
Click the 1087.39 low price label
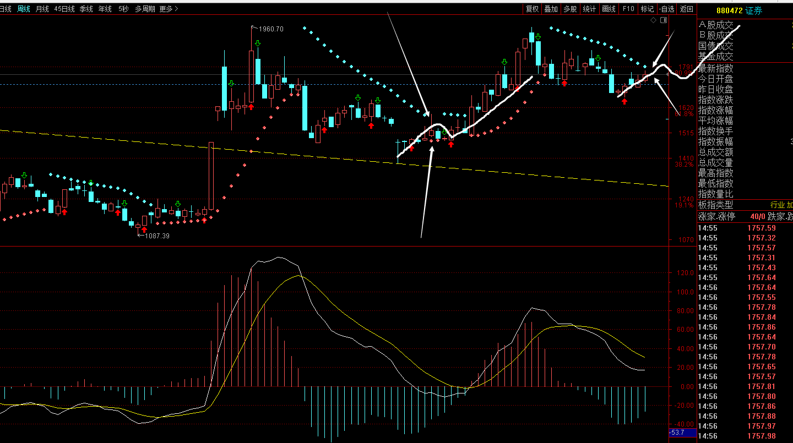tap(157, 236)
